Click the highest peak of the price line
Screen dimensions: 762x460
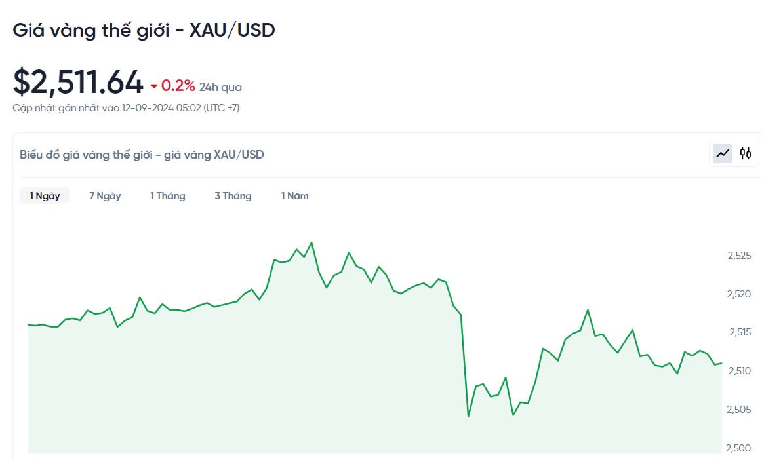311,242
